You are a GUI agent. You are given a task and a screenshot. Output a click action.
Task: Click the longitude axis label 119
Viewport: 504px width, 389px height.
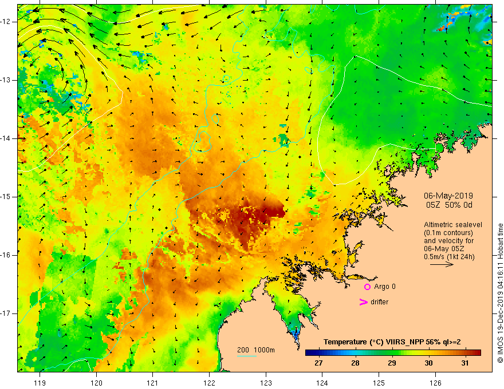pyautogui.click(x=40, y=383)
